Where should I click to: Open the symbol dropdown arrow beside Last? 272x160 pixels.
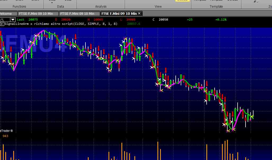(x=13, y=20)
